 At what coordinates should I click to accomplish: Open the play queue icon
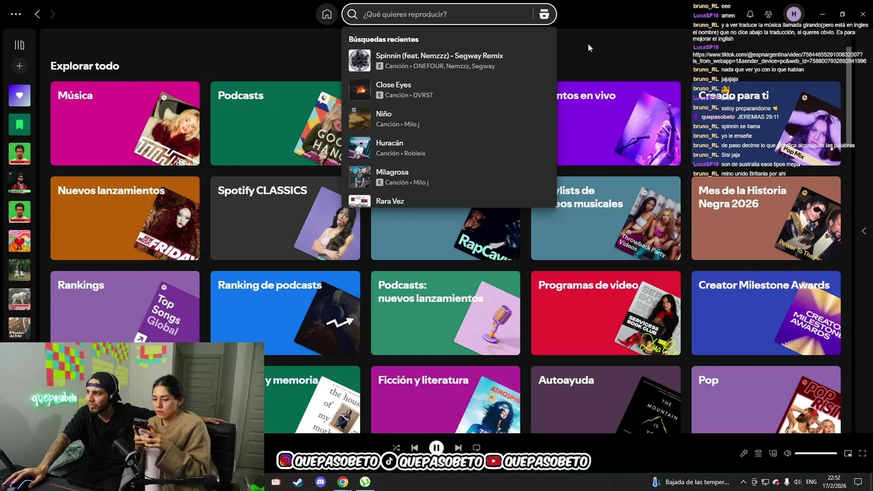point(758,453)
